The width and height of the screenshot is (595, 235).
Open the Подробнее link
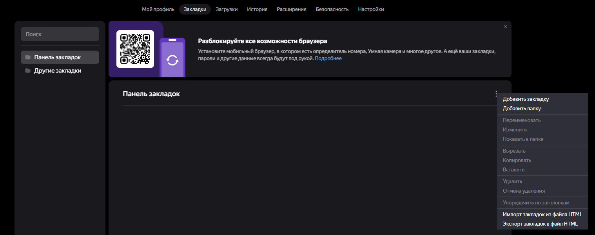pos(328,58)
